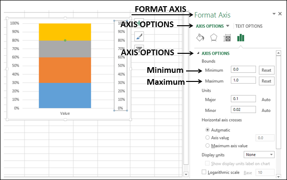
Task: Reset the Maximum bound
Action: (x=266, y=81)
